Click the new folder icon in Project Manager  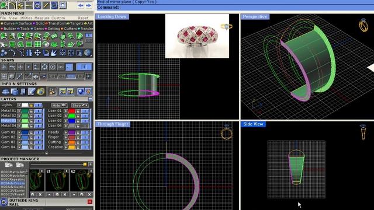[x=9, y=164]
